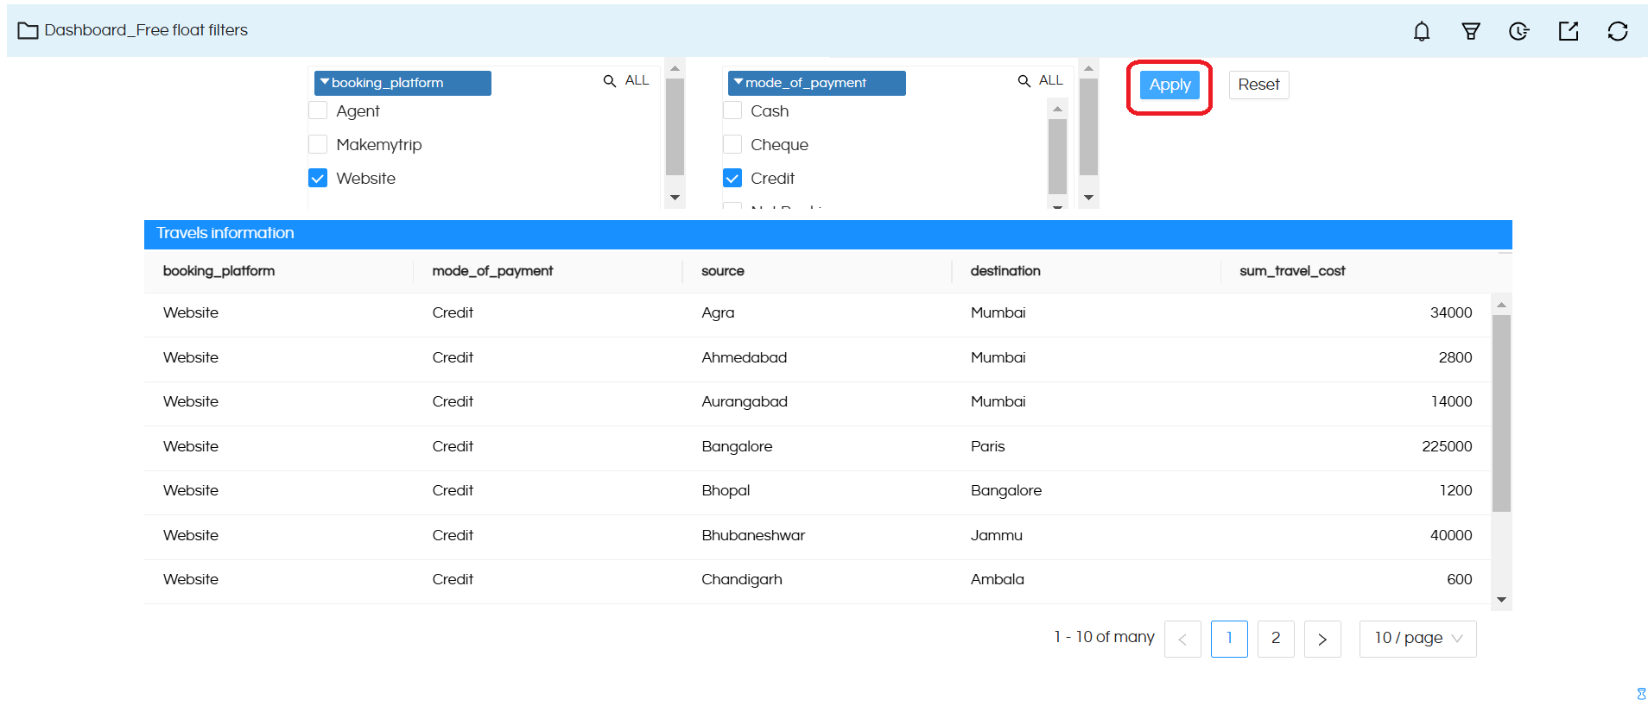The width and height of the screenshot is (1648, 706).
Task: Click the 40000 travel cost value
Action: [1451, 535]
